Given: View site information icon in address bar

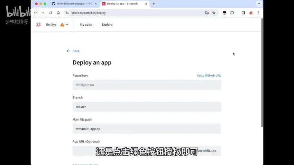Looking at the screenshot, I should click(67, 13).
